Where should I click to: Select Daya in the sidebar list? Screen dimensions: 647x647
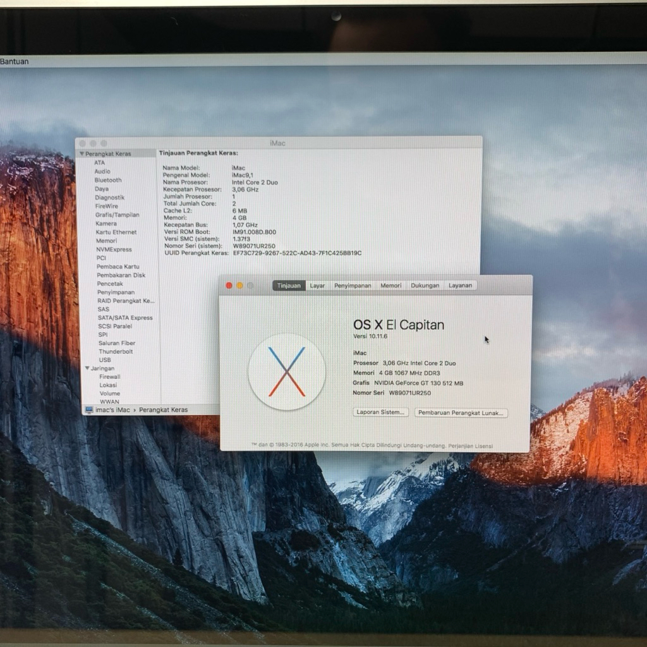[102, 188]
